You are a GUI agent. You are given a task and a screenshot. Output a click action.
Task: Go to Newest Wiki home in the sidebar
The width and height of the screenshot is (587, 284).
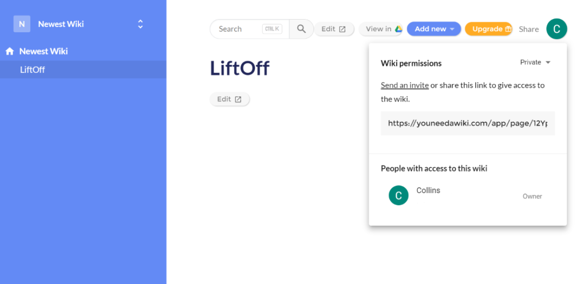(43, 51)
